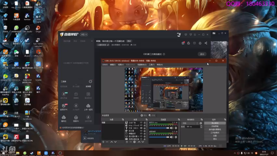The width and height of the screenshot is (277, 156).
Task: Open source properties gear below Sources list
Action: [134, 142]
